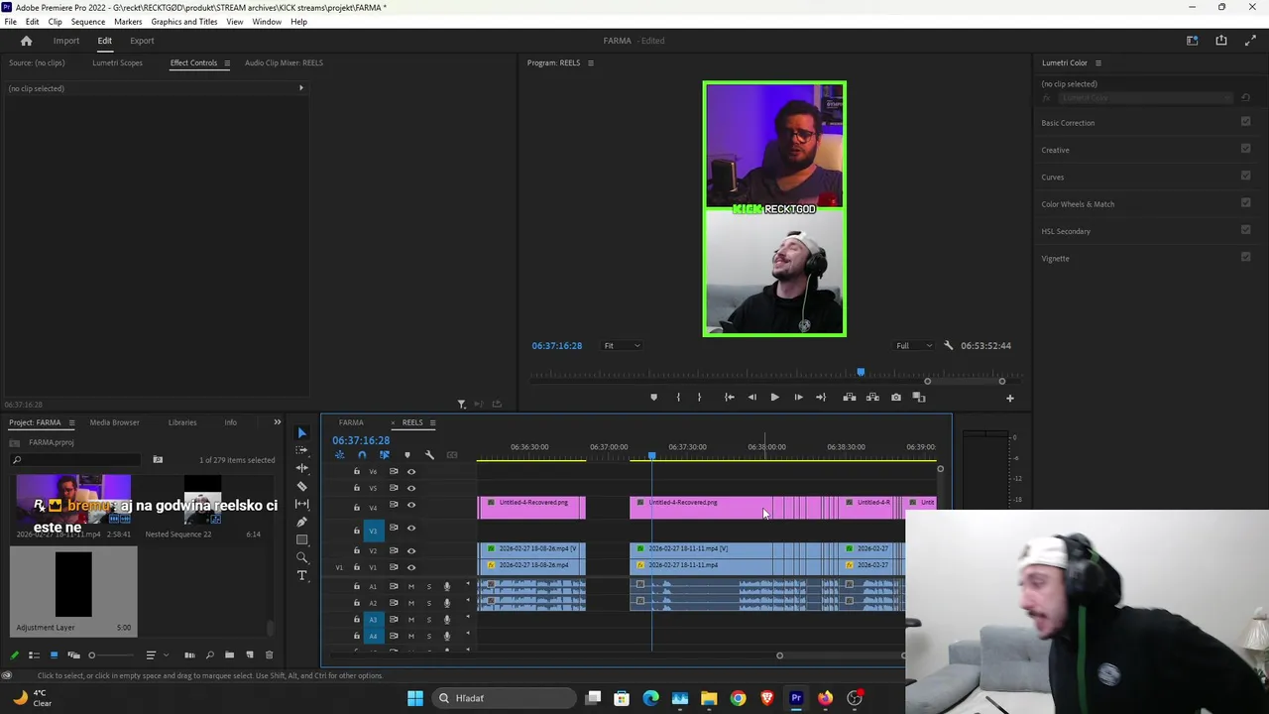Show the Project panel overflow tabs chevron
This screenshot has width=1269, height=714.
pyautogui.click(x=277, y=422)
